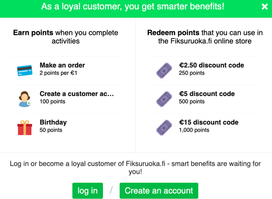The width and height of the screenshot is (272, 199).
Task: Click the ticket icon for €2.50 discount code
Action: (164, 70)
